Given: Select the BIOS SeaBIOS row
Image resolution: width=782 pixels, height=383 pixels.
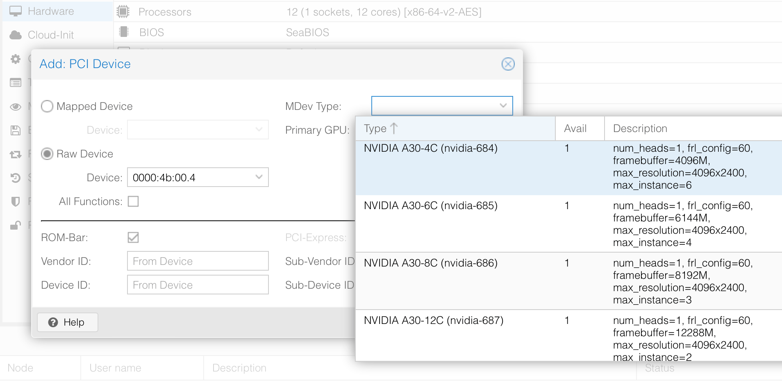Looking at the screenshot, I should pos(448,32).
